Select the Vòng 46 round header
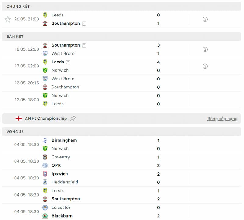The width and height of the screenshot is (244, 220). (15, 132)
